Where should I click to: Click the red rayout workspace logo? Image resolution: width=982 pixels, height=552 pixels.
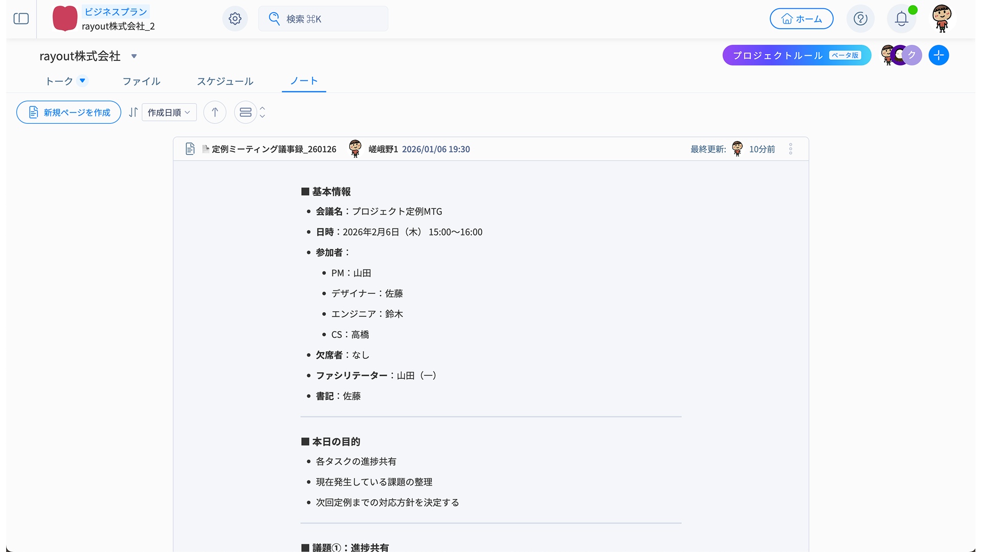coord(65,18)
